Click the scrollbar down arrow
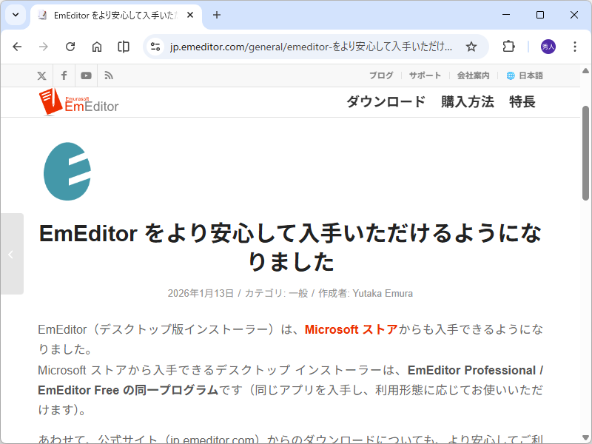 pos(585,437)
